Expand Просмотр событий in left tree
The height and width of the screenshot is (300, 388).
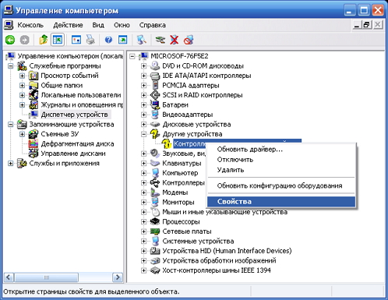click(22, 76)
